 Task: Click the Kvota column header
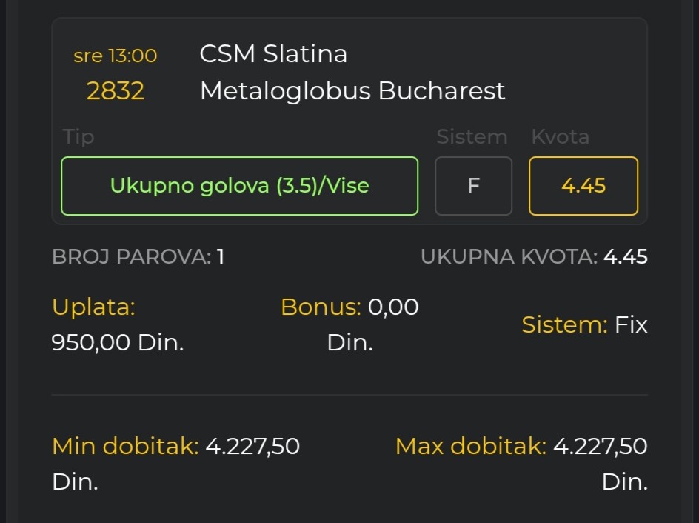tap(560, 137)
